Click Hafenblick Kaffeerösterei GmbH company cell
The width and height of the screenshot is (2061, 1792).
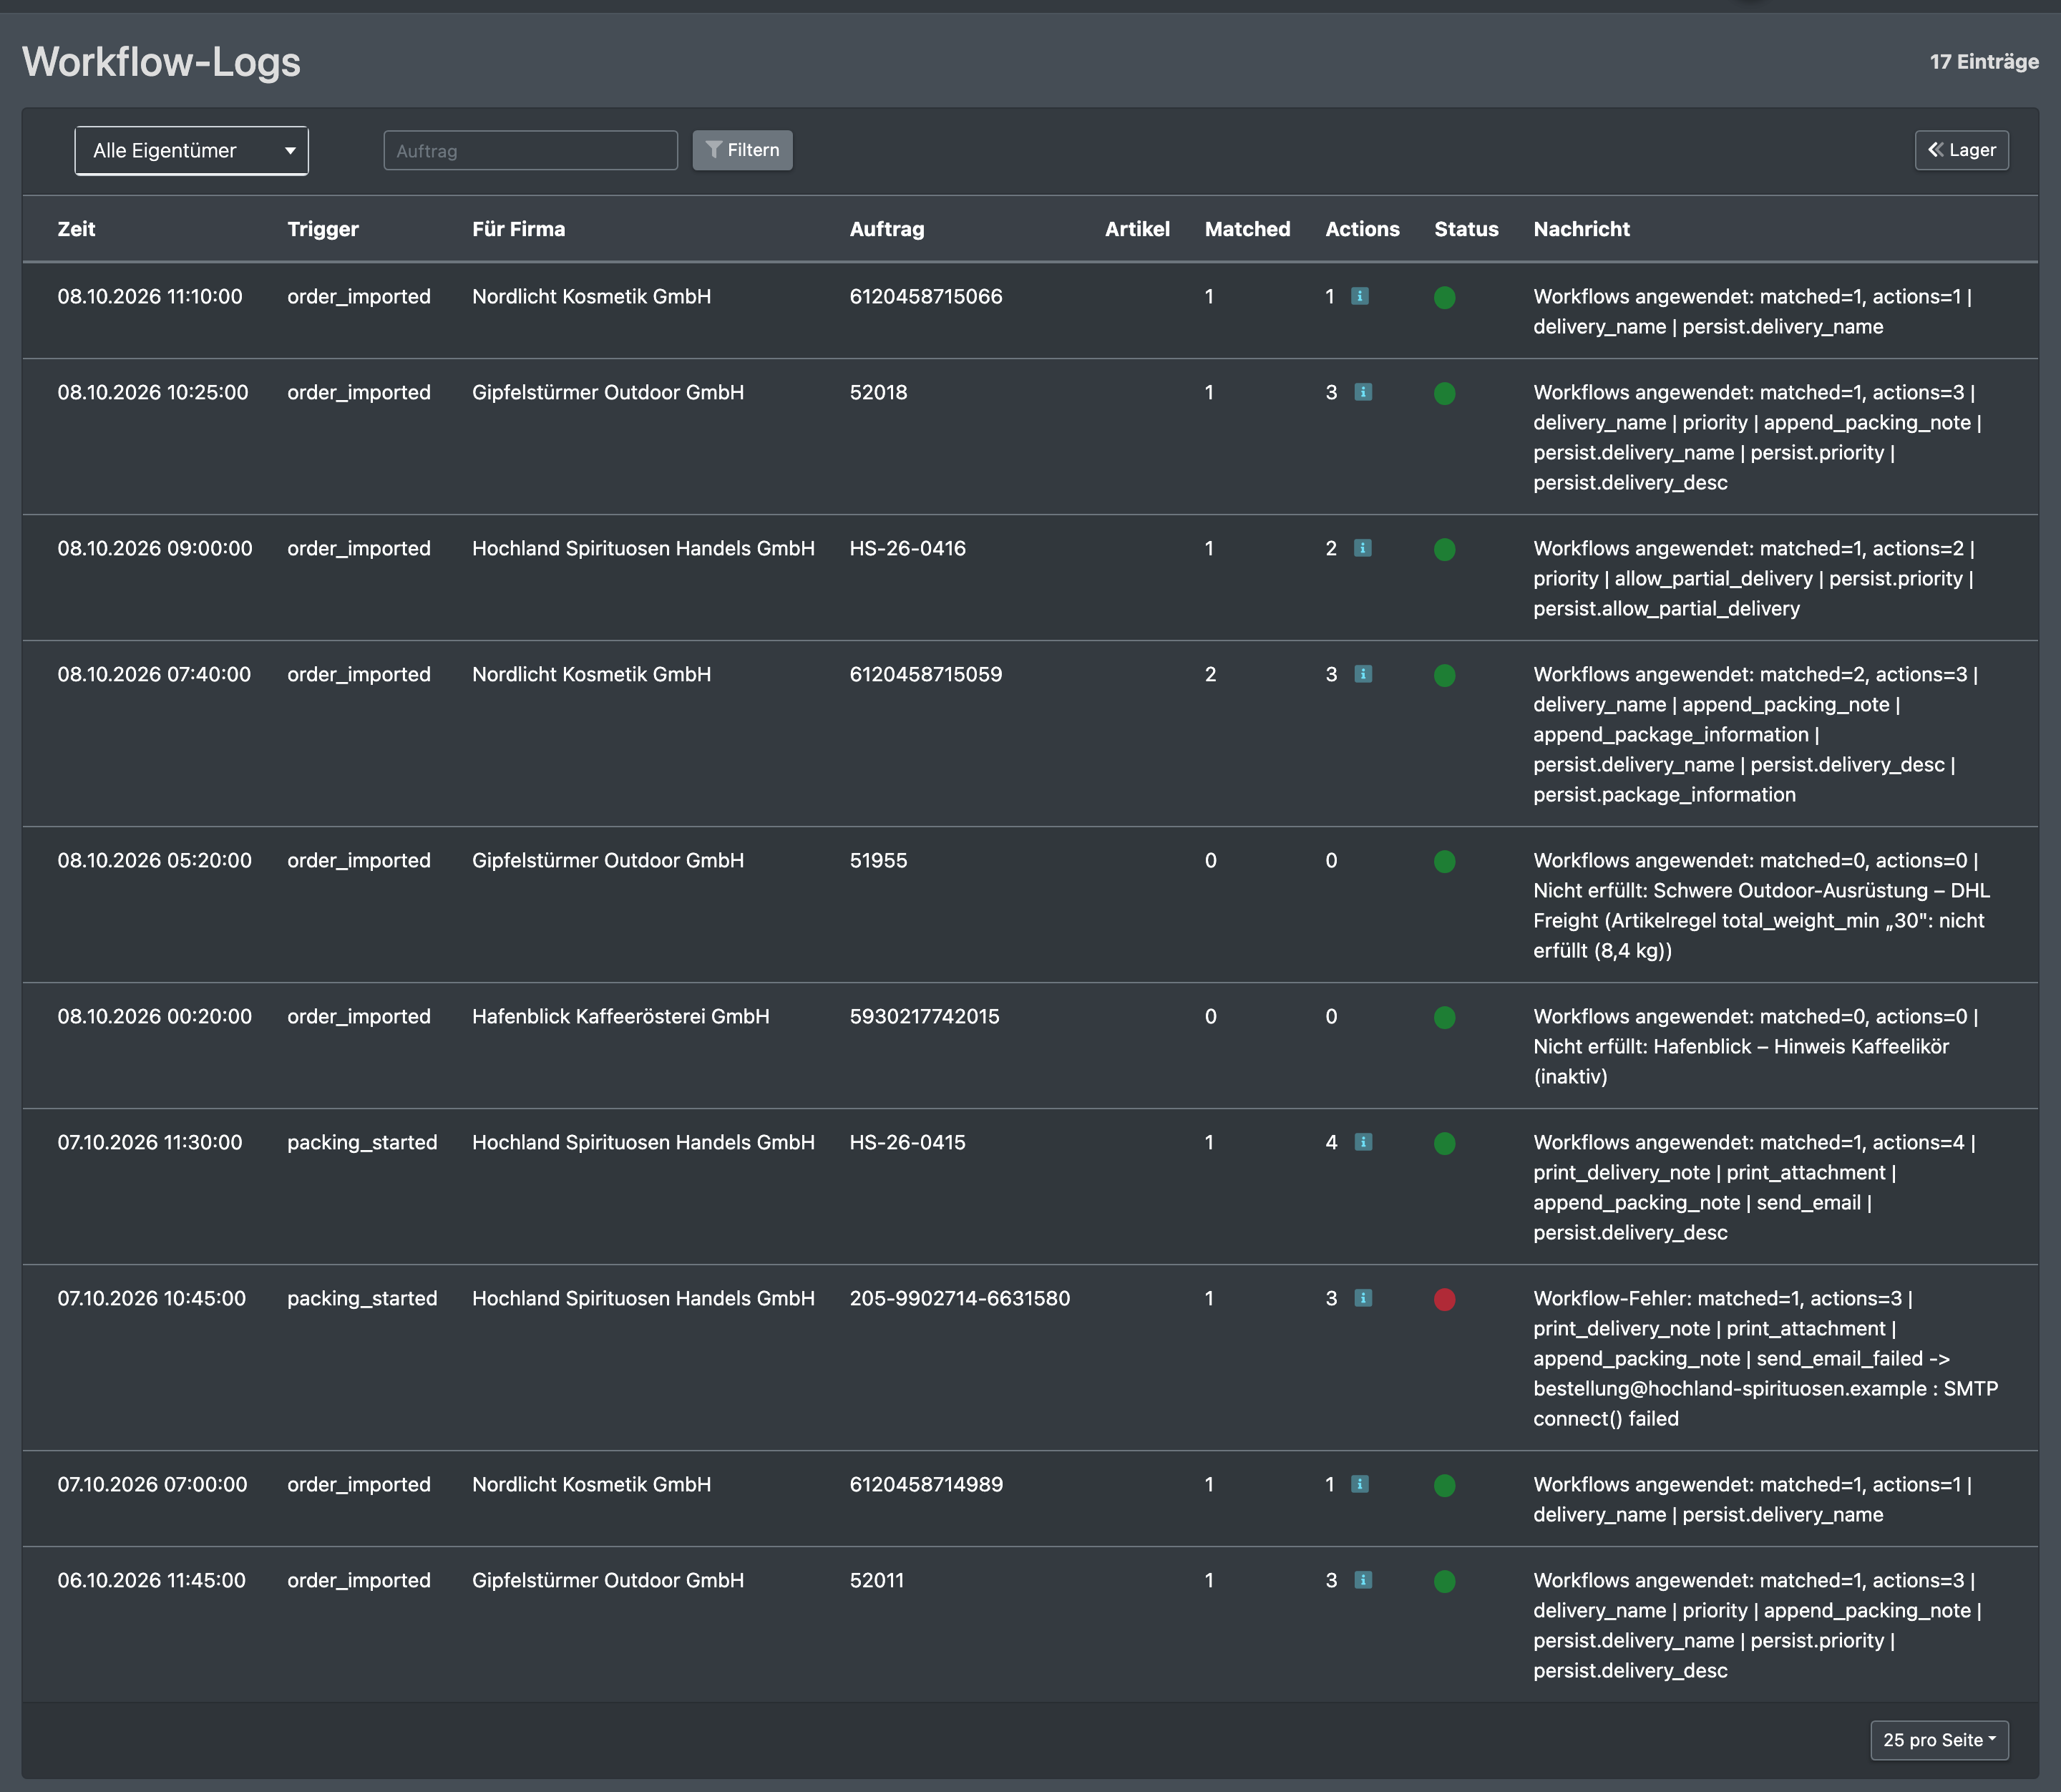point(621,1016)
